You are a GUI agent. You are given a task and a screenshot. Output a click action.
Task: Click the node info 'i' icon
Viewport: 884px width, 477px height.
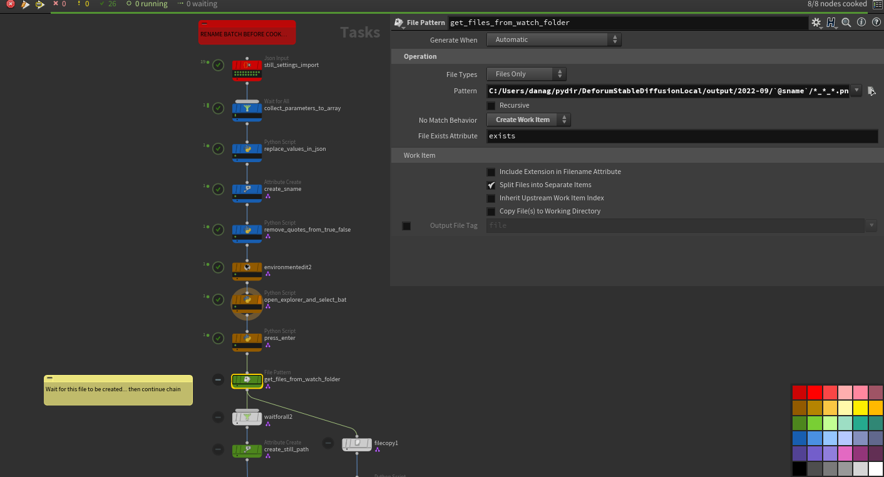coord(861,23)
